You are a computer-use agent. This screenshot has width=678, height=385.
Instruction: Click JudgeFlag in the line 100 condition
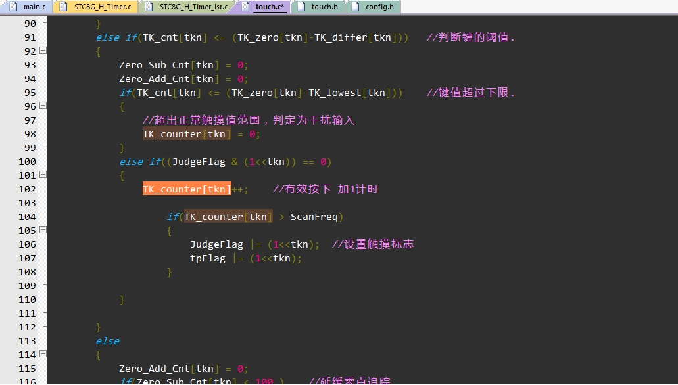[199, 162]
